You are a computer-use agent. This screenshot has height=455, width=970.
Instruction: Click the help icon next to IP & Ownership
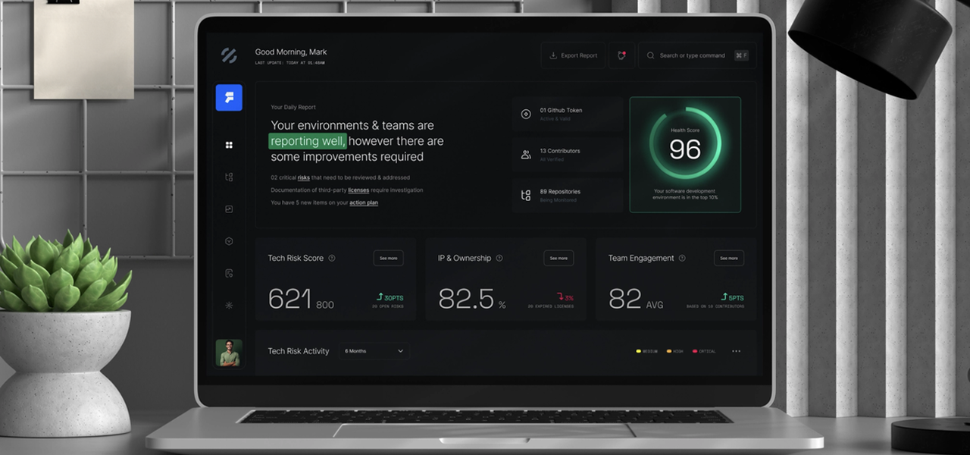point(499,258)
